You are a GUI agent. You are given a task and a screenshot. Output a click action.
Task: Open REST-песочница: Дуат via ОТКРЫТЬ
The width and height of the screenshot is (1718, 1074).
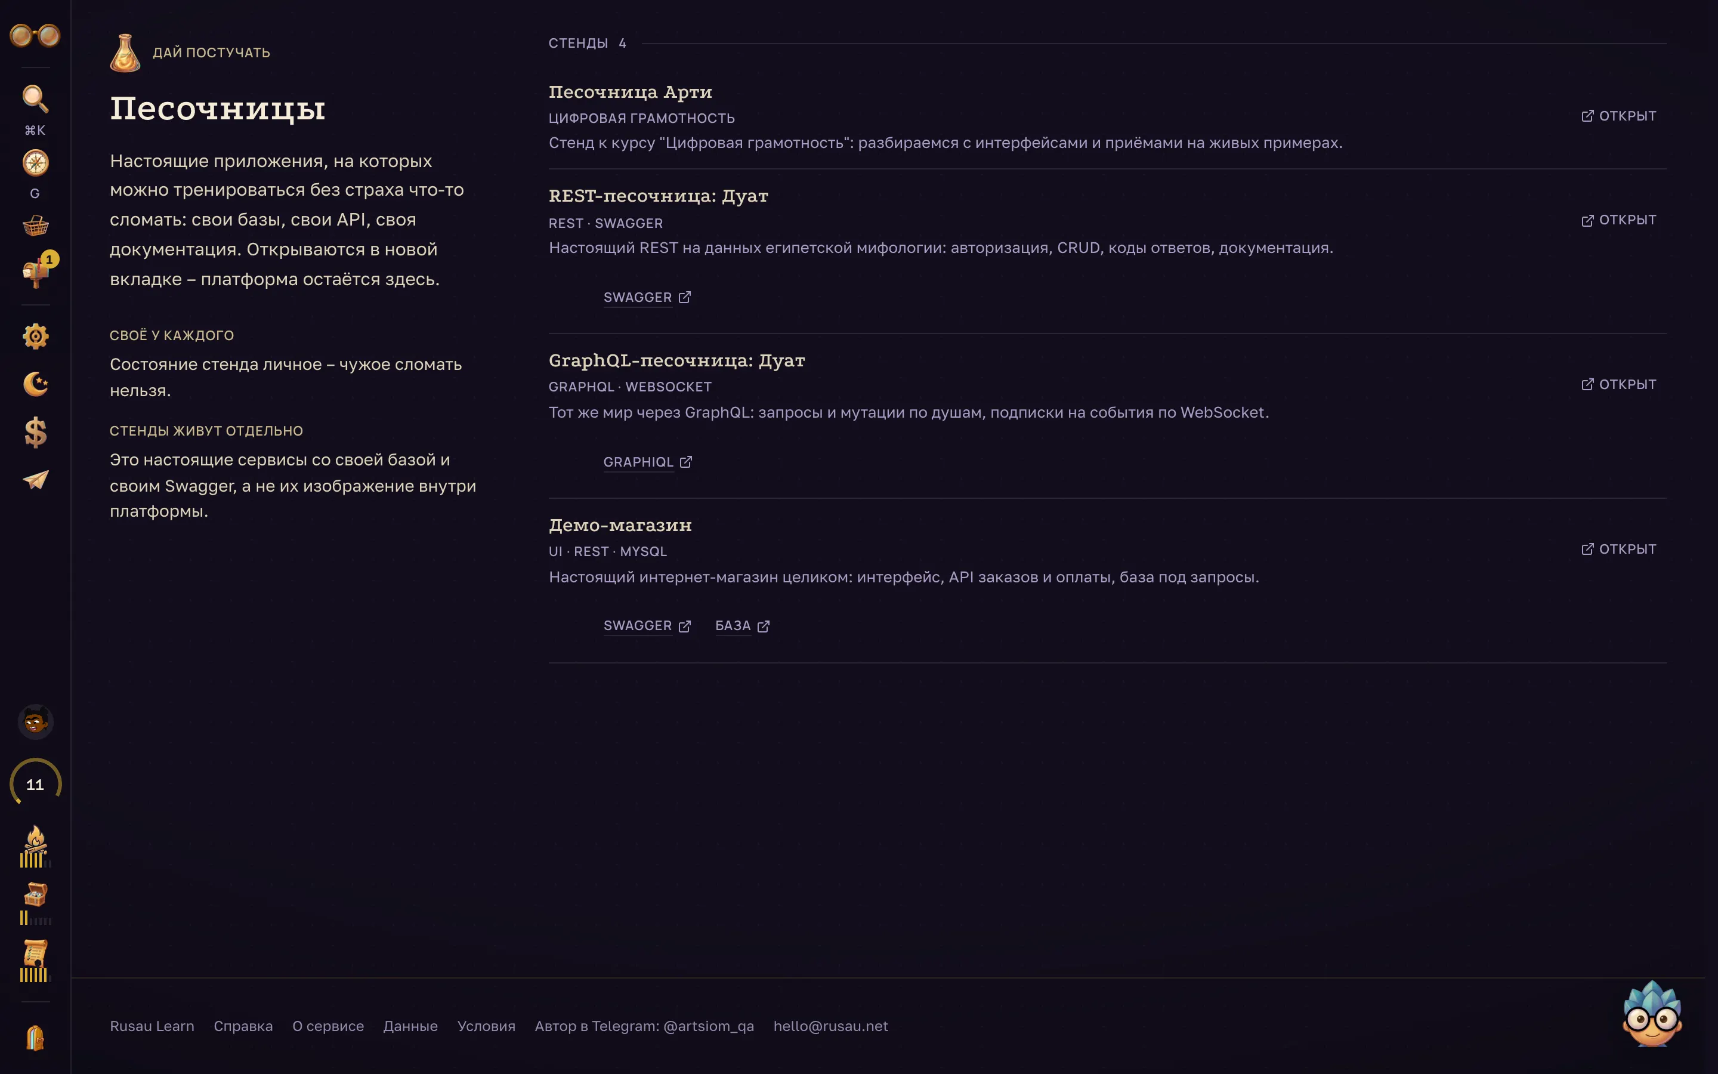tap(1618, 220)
